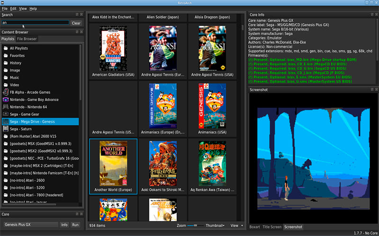Image resolution: width=379 pixels, height=236 pixels.
Task: Click into the search input field
Action: click(x=35, y=23)
